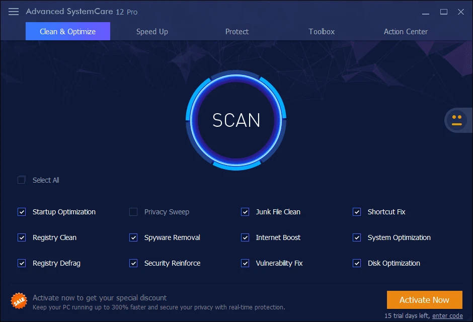
Task: Disable the Startup Optimization checkbox
Action: [x=22, y=212]
